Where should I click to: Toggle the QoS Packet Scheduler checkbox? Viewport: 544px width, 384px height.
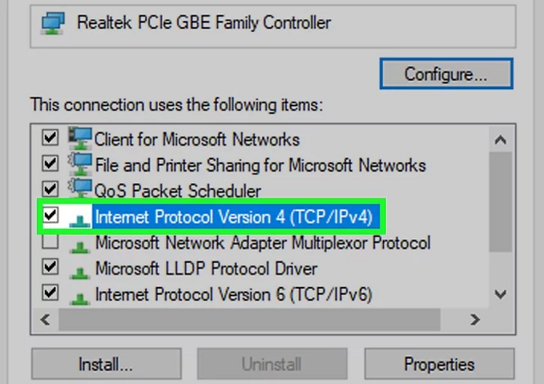click(x=50, y=189)
